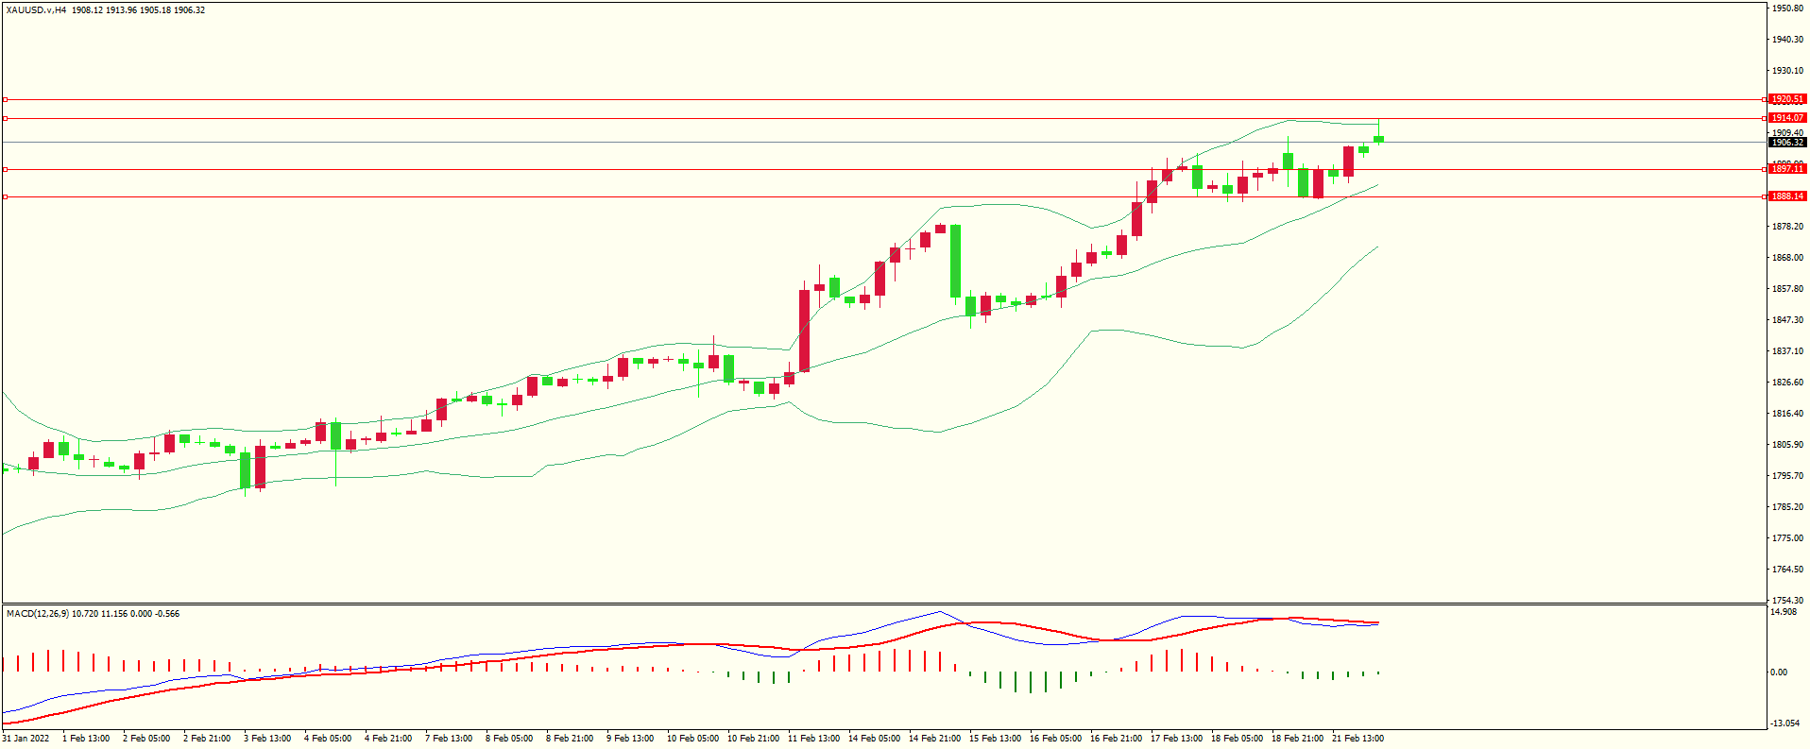Click the 10 Feb 21:00 time label
This screenshot has height=749, width=1810.
tap(754, 739)
